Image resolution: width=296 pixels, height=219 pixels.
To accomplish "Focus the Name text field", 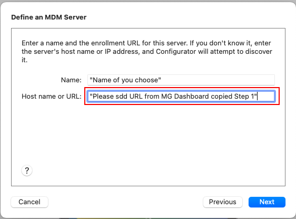I will [x=181, y=80].
